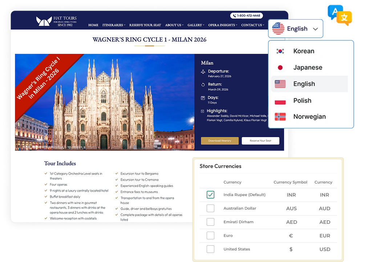This screenshot has width=365, height=262.
Task: Click return date March 09, 2026
Action: click(218, 90)
